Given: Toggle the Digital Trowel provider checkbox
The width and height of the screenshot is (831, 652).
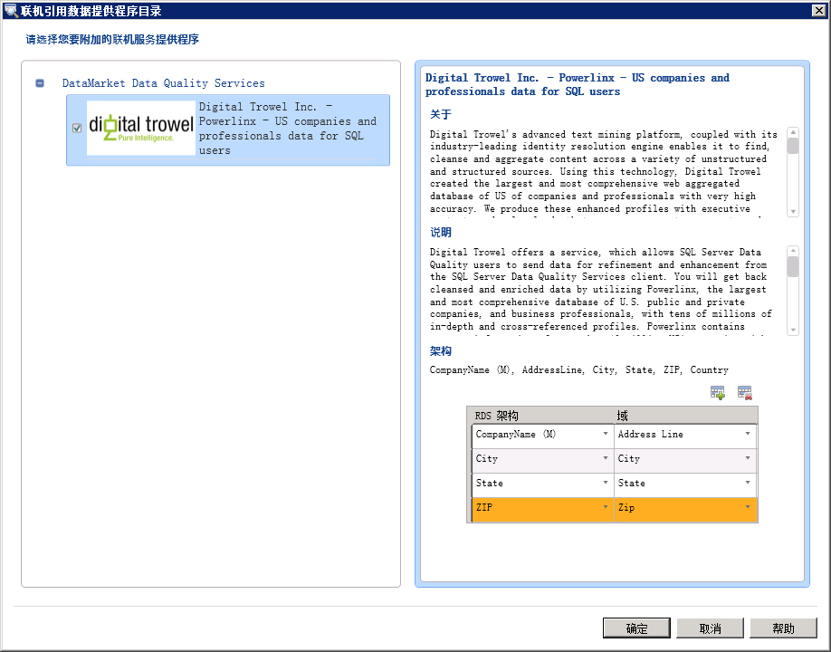Looking at the screenshot, I should point(77,129).
